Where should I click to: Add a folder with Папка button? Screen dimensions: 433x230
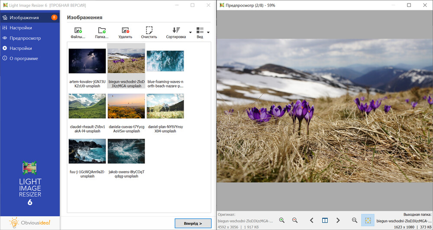(x=102, y=33)
